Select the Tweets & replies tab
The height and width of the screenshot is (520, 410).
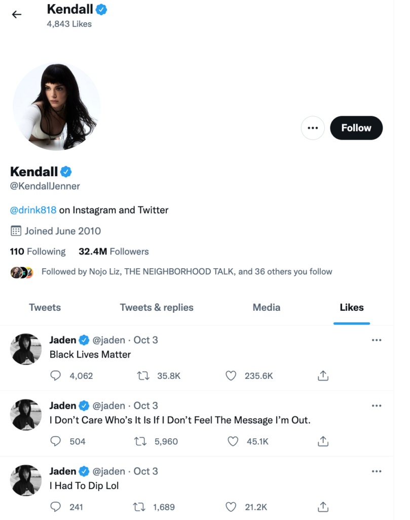pyautogui.click(x=156, y=307)
